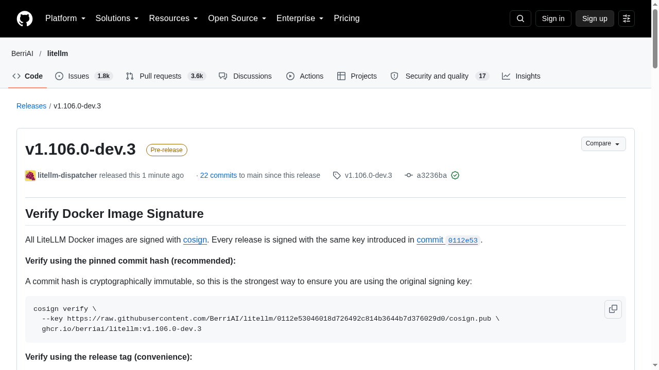The width and height of the screenshot is (659, 370).
Task: View the 22 commits link
Action: 218,175
